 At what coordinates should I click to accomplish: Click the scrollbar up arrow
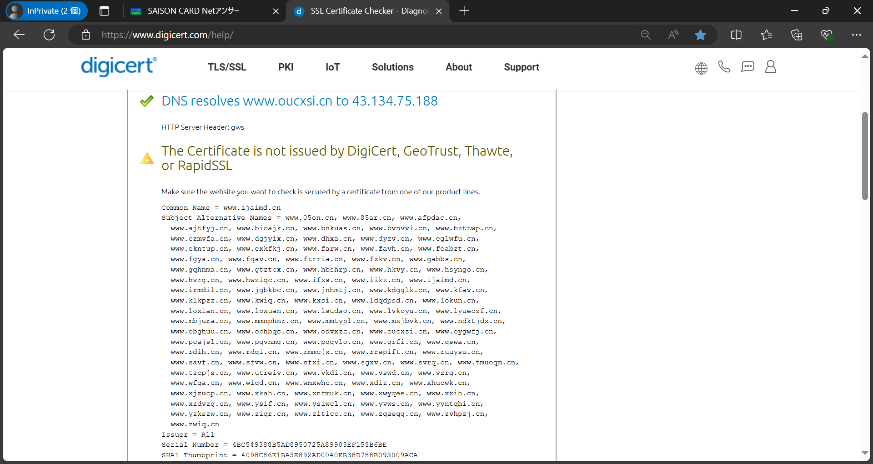[x=865, y=56]
